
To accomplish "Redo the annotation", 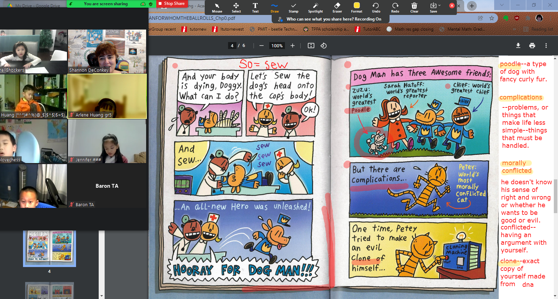I will [395, 7].
